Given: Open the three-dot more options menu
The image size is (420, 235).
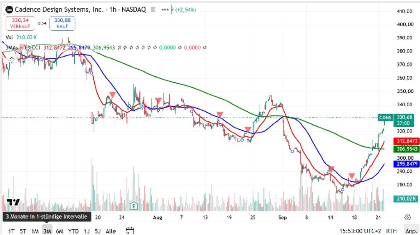Looking at the screenshot, I should pyautogui.click(x=165, y=10).
